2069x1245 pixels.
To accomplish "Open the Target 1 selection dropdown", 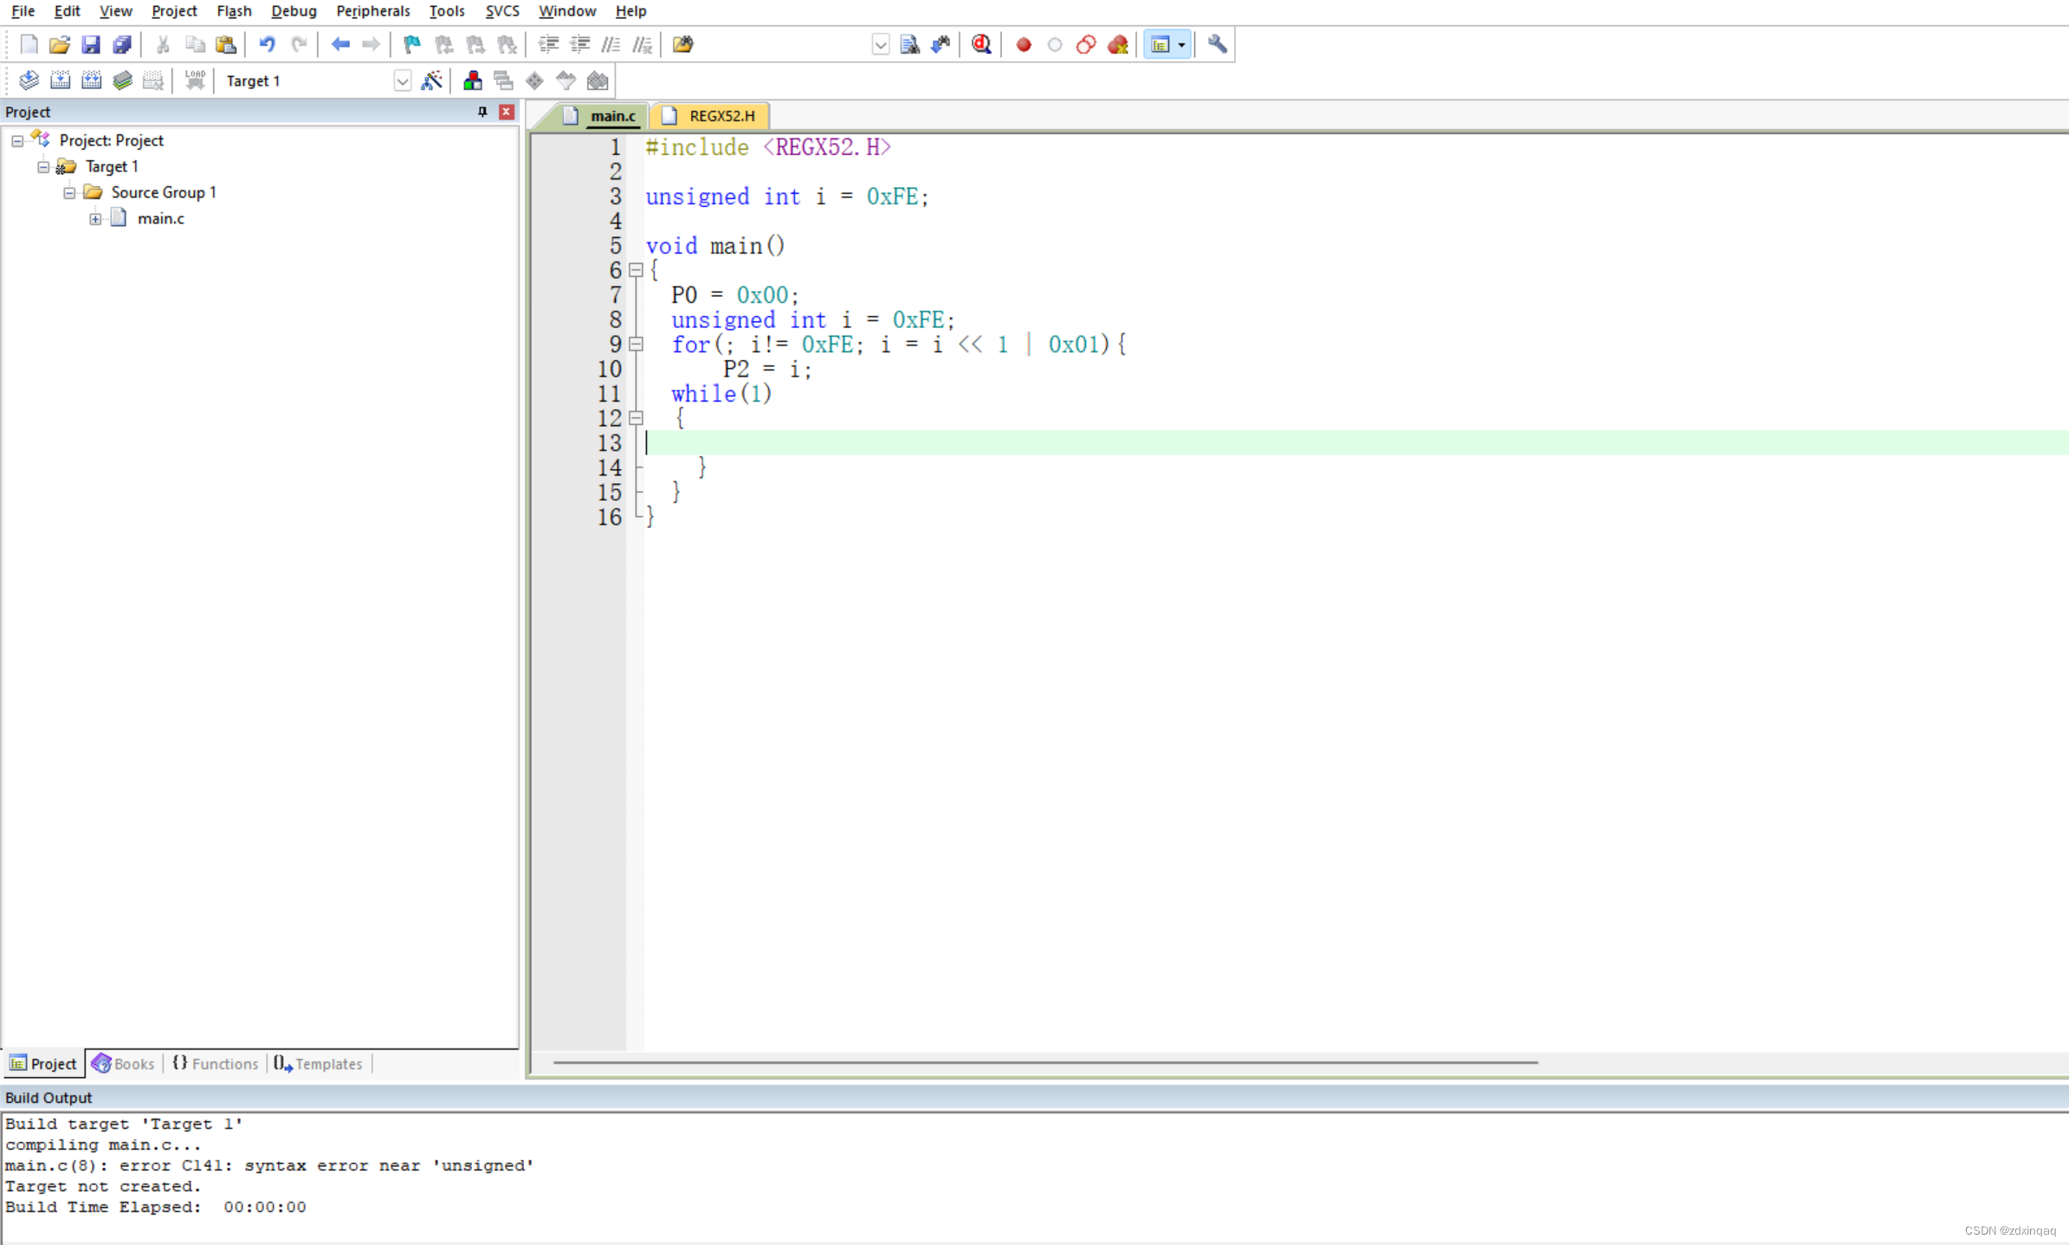I will pos(402,81).
